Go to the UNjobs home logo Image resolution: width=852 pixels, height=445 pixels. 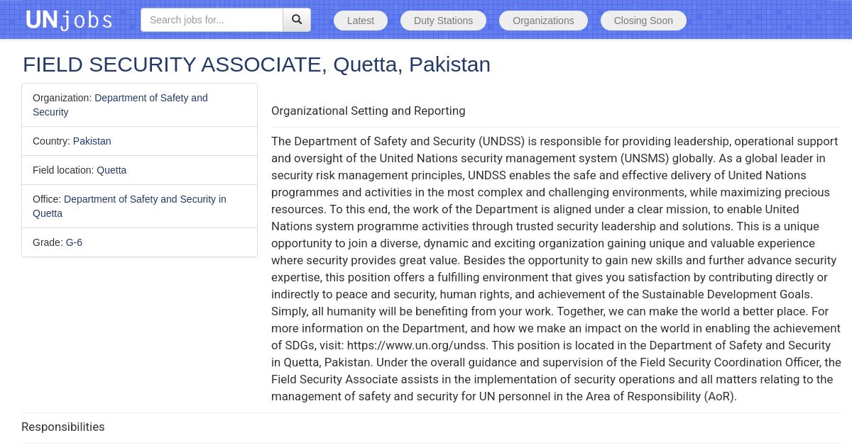tap(69, 20)
